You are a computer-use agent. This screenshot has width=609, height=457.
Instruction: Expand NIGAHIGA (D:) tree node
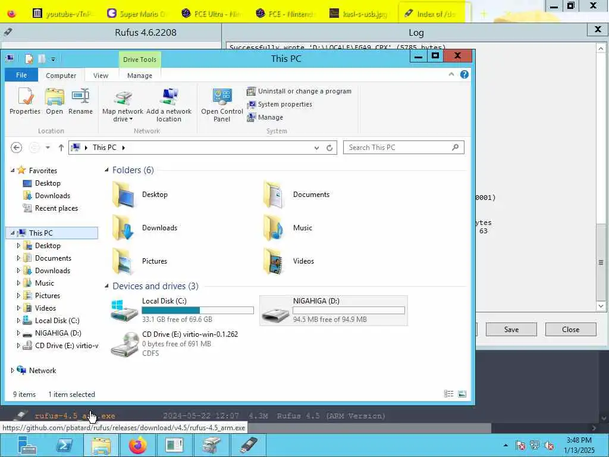[18, 333]
